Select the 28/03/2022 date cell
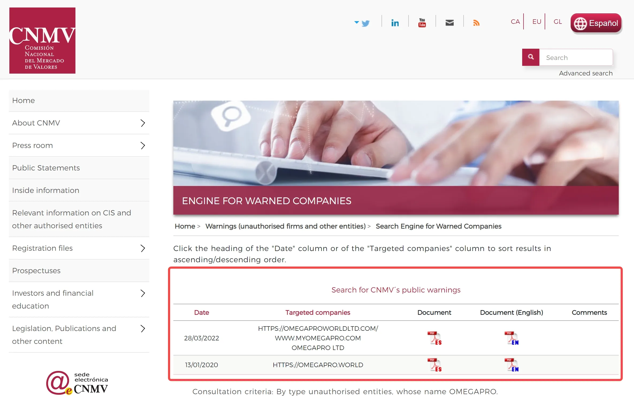Screen dimensions: 634x403 201,338
